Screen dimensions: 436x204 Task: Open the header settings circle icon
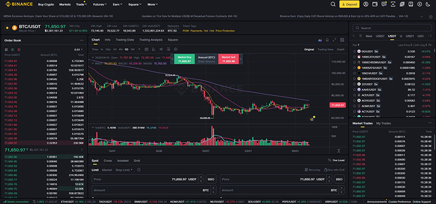(x=420, y=4)
